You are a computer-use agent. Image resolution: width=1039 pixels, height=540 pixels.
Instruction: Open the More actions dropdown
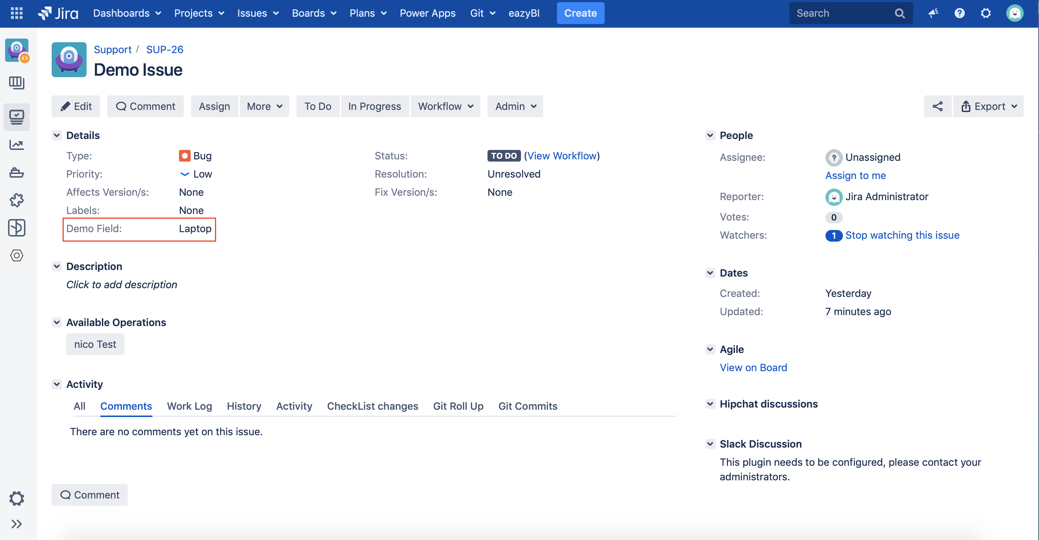click(x=264, y=107)
